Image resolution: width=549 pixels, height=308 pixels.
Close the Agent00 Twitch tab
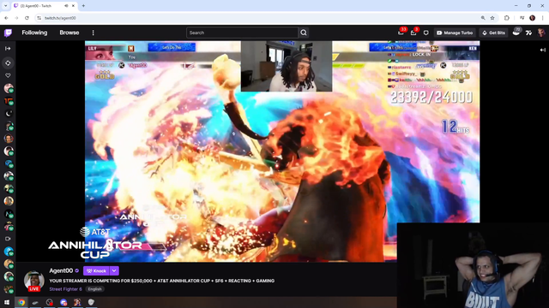[74, 6]
